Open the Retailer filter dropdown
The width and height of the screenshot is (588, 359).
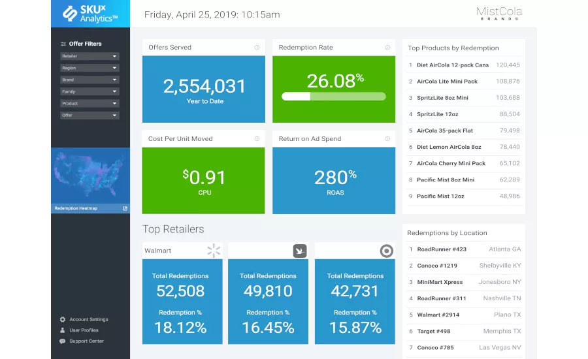tap(90, 56)
